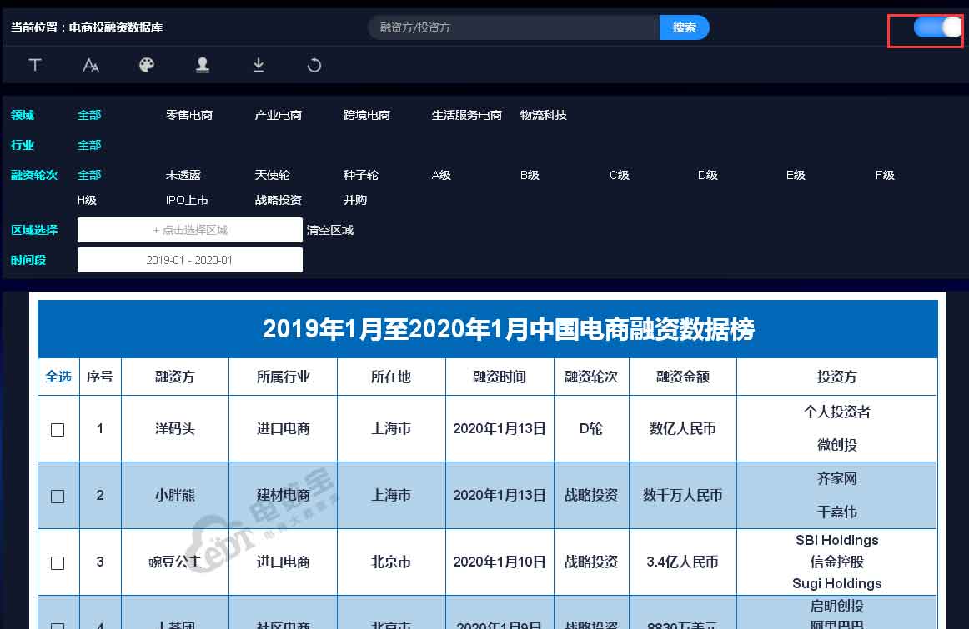The height and width of the screenshot is (629, 969).
Task: Filter by 零售电商 field
Action: point(189,115)
